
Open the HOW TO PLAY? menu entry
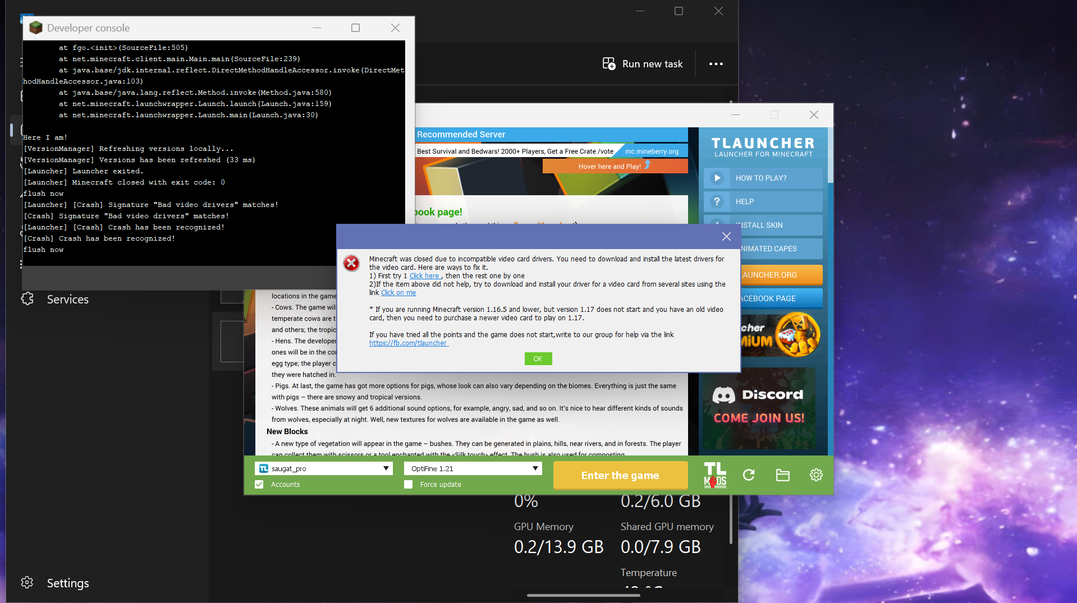(x=763, y=178)
